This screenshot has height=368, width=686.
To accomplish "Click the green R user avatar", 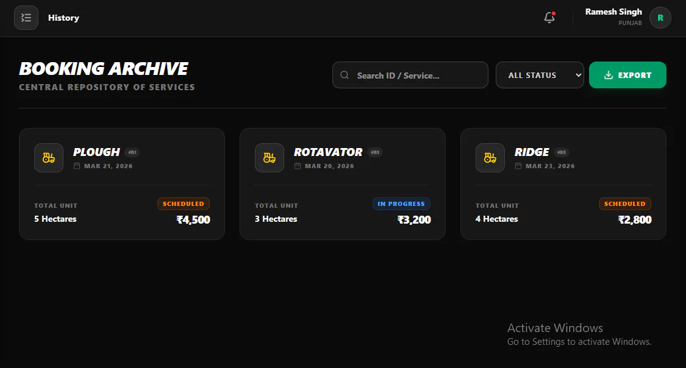I will coord(660,18).
